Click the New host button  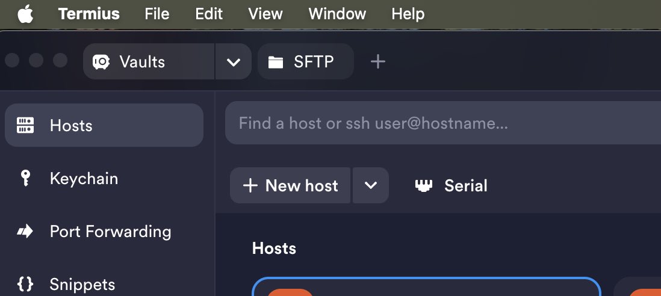[290, 185]
